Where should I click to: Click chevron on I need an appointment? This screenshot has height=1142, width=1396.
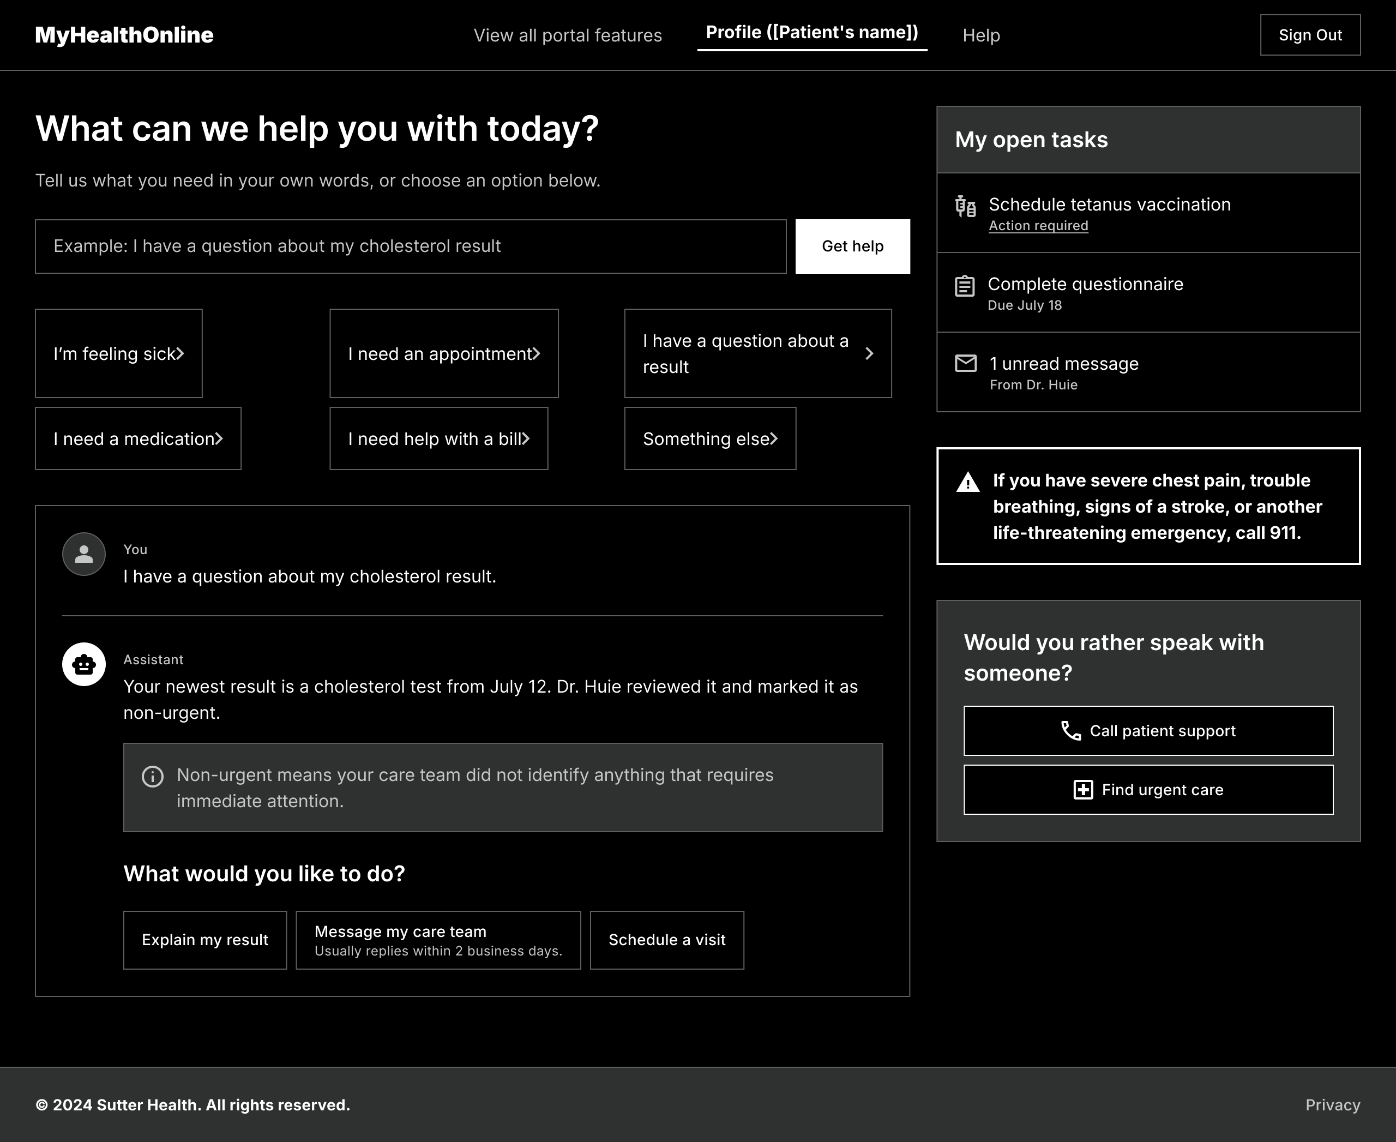[x=536, y=353]
